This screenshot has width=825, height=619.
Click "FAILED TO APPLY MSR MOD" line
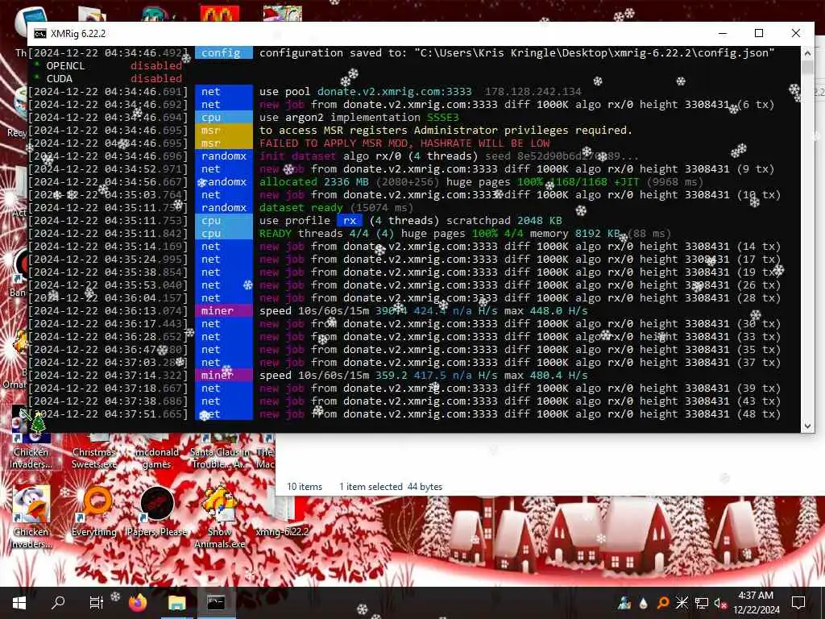tap(289, 143)
